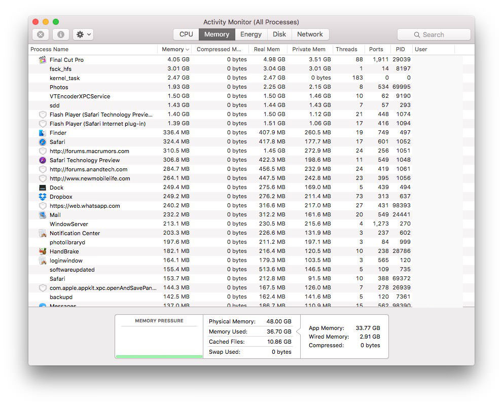Click the Dock process icon
This screenshot has width=503, height=406.
pyautogui.click(x=43, y=188)
